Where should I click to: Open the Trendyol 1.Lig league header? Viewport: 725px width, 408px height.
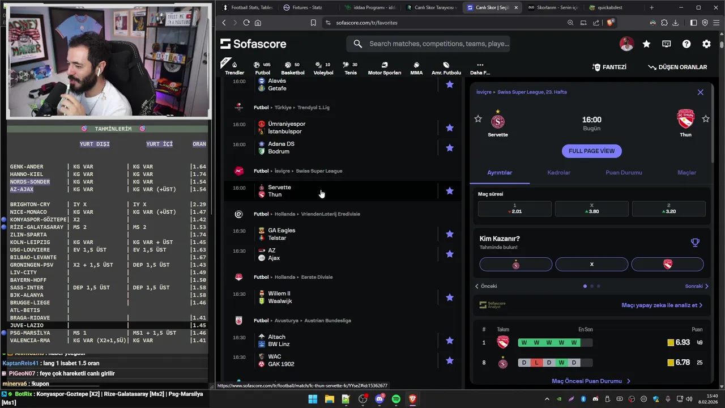click(x=313, y=107)
